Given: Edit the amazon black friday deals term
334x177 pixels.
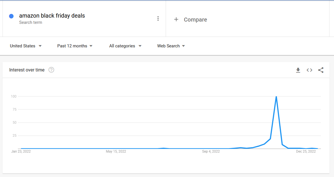Looking at the screenshot, I should (52, 16).
